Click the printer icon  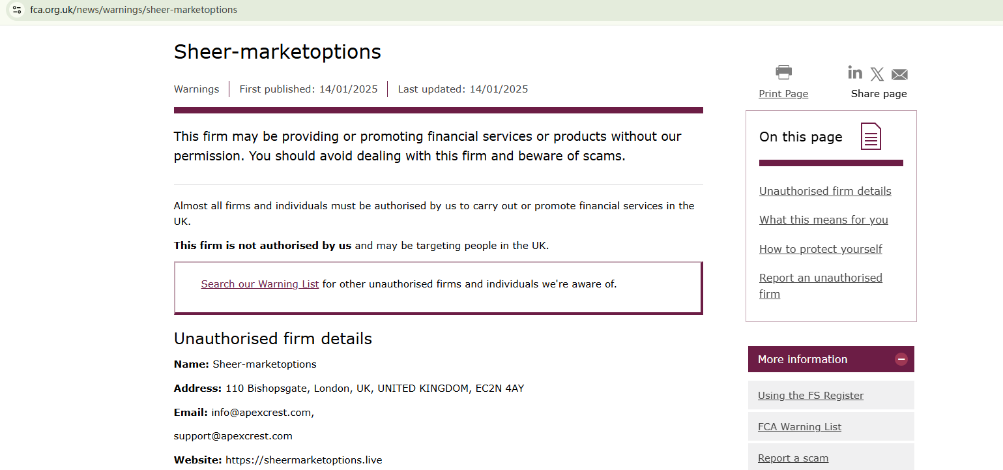(x=783, y=72)
